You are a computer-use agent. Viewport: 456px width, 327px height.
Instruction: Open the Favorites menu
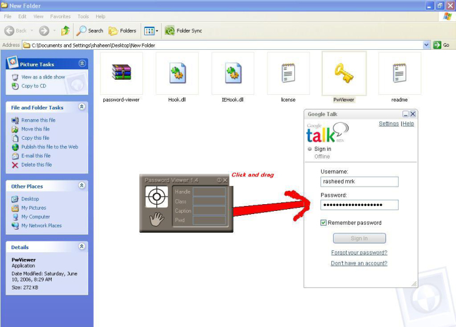tap(60, 16)
